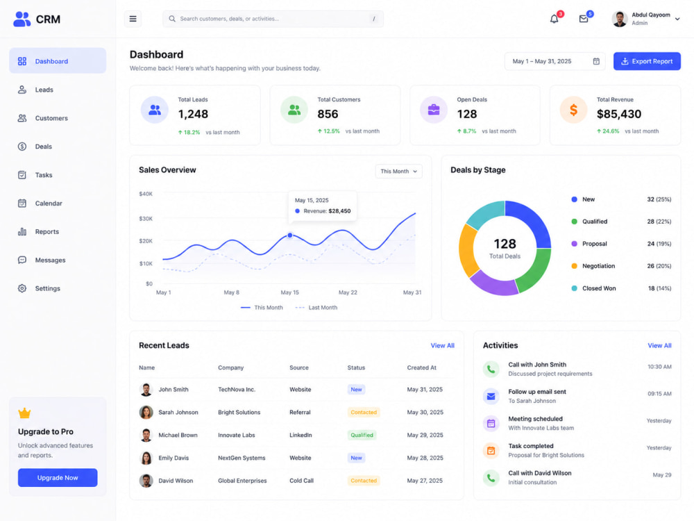Open the May 1 – May 31 date picker
694x521 pixels.
(555, 61)
